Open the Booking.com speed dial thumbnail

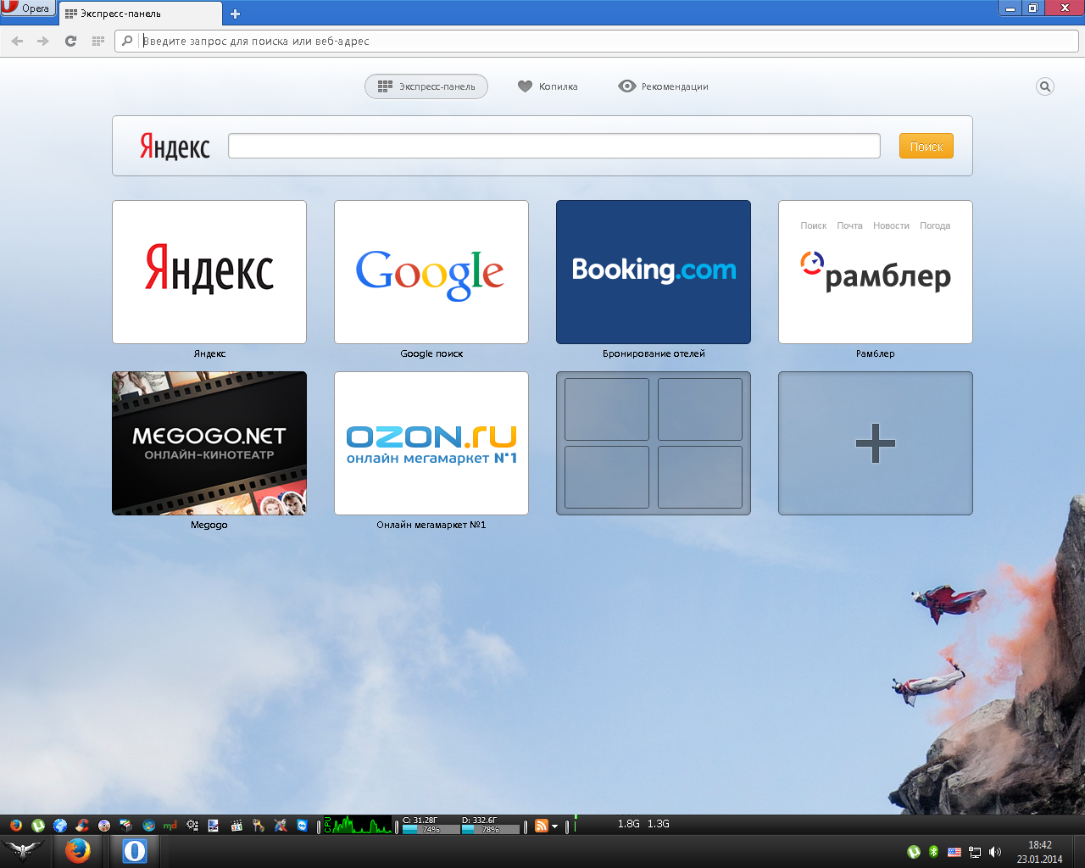653,272
